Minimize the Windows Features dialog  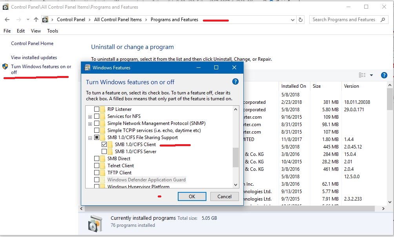(x=199, y=67)
